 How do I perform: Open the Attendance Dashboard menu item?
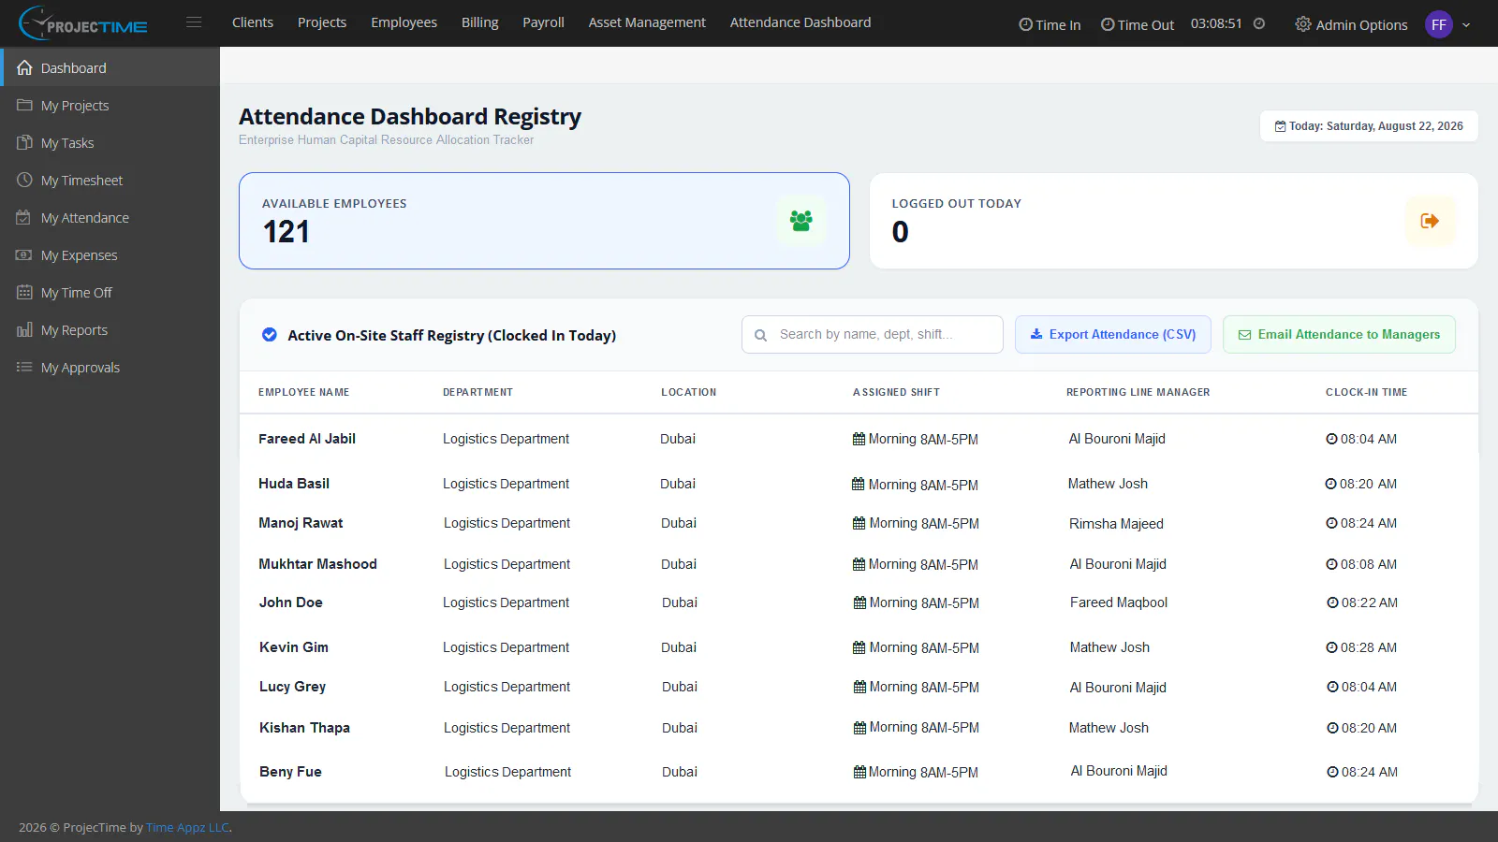click(x=800, y=22)
